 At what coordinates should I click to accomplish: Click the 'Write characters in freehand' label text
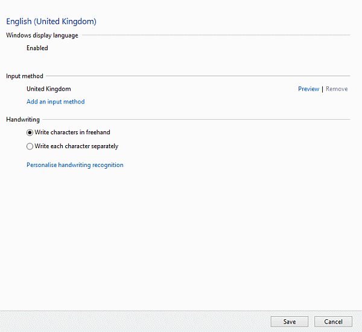click(72, 132)
